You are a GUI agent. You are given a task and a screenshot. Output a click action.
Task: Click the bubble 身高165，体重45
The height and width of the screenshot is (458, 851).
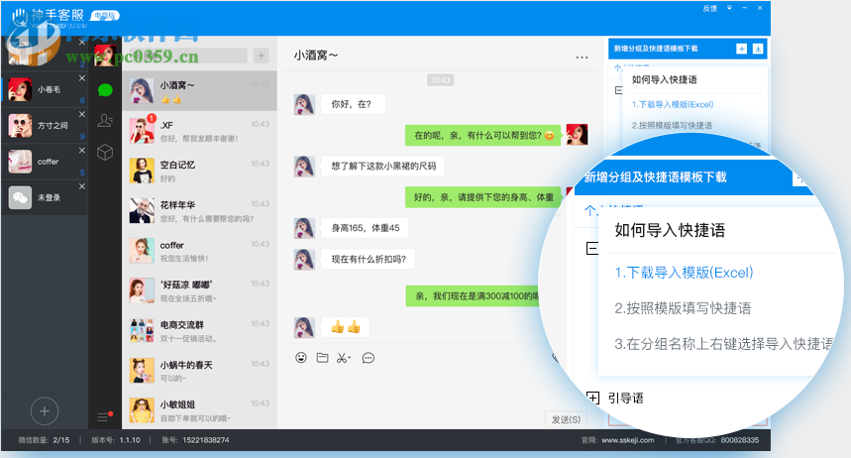(366, 228)
